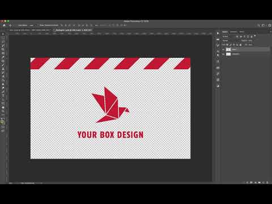Viewport: 272px width, 204px height.
Task: Filter layers by type layers icon
Action: click(x=244, y=37)
